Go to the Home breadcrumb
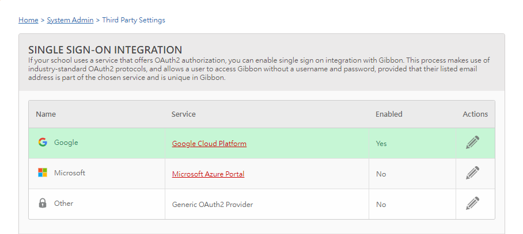 click(28, 20)
